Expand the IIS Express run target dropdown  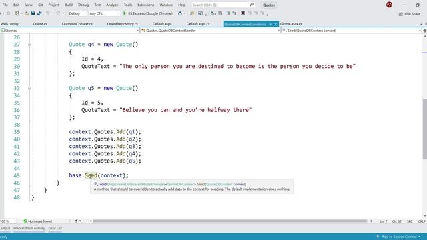175,13
